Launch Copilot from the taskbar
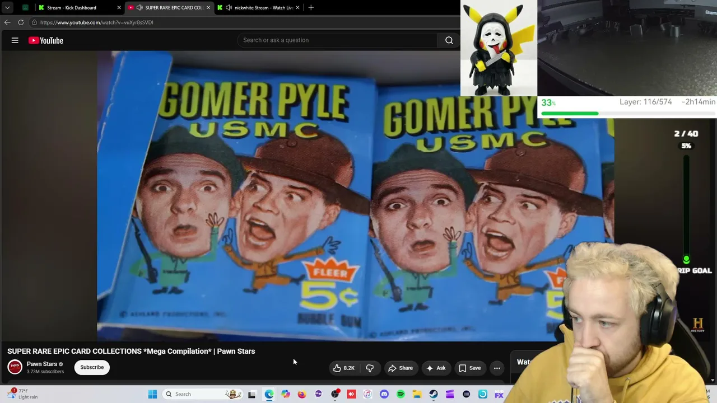Screen dimensions: 717x403 pos(286,394)
